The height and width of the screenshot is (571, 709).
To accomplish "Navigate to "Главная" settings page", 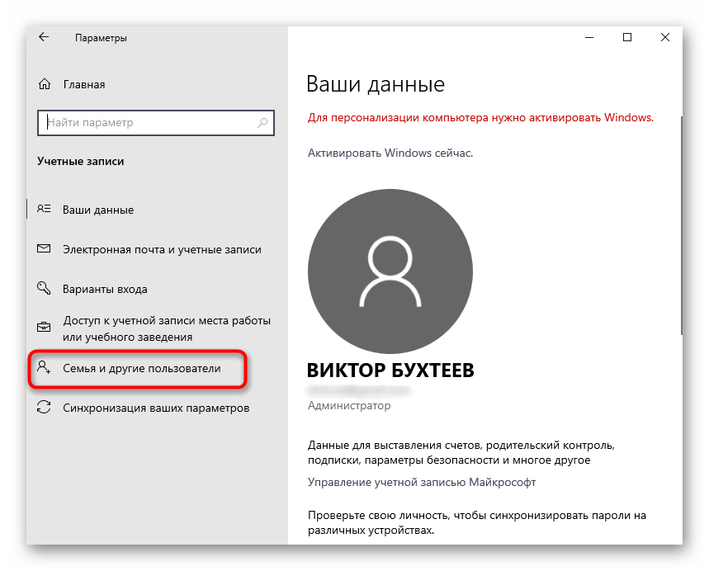I will coord(83,83).
